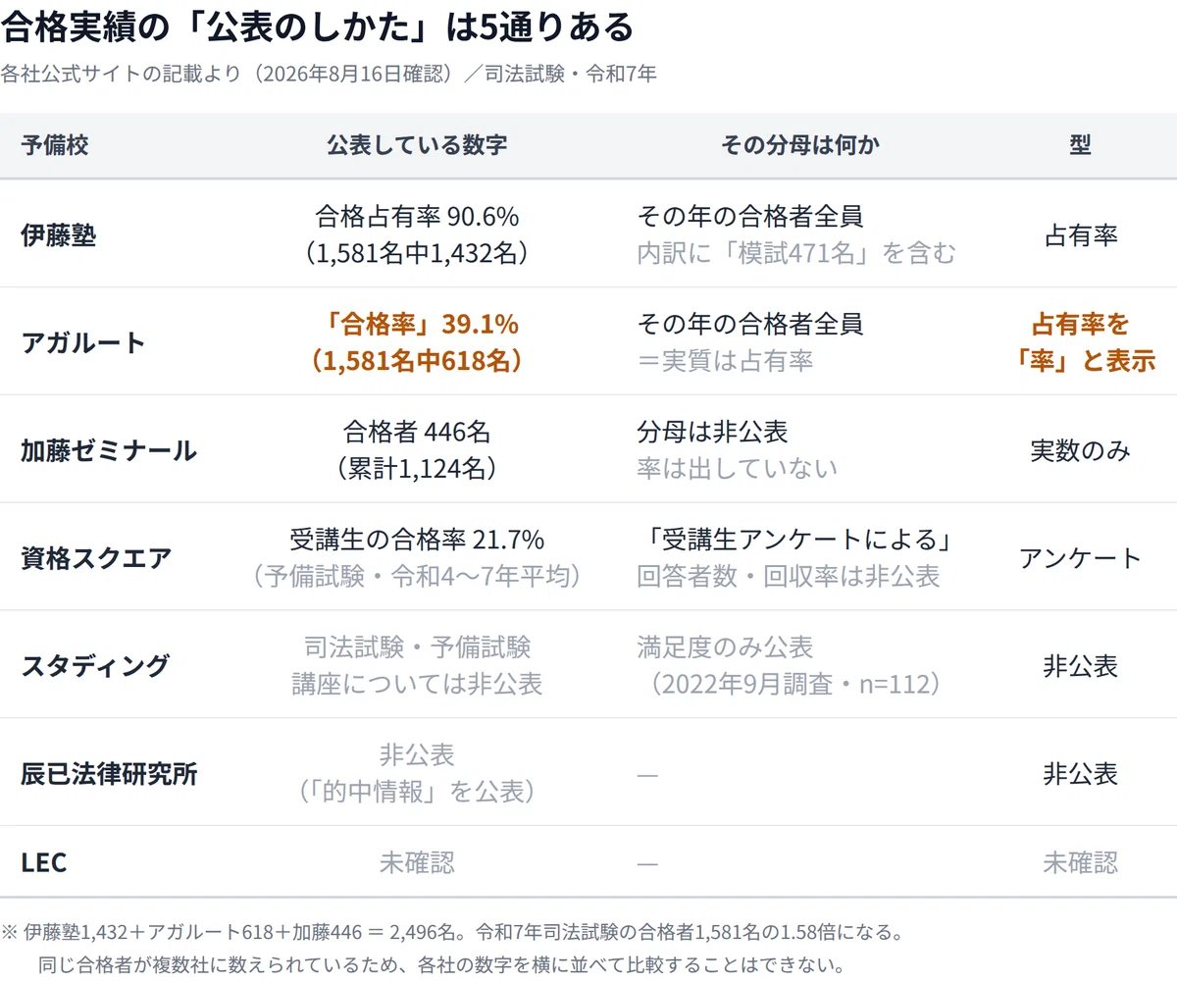Click the 公表している数字 column header
The height and width of the screenshot is (982, 1177).
[417, 145]
